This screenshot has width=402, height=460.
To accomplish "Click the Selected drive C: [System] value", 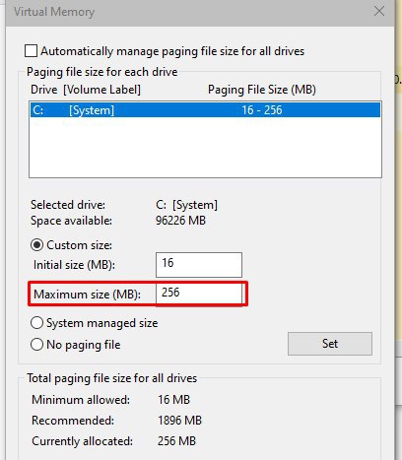I will 186,205.
